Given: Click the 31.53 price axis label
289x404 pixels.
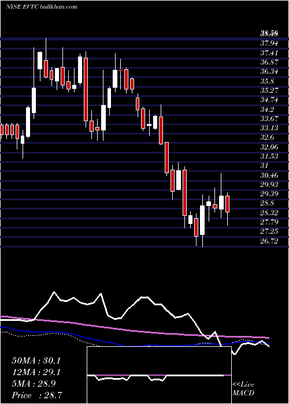Looking at the screenshot, I should pyautogui.click(x=269, y=156).
